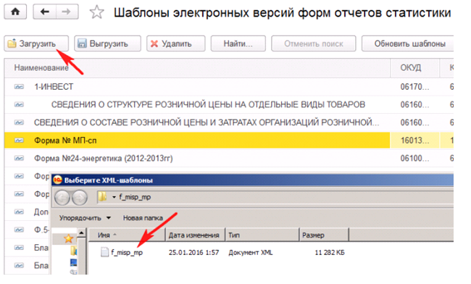Click the Выгрузить button
The image size is (471, 284).
(x=107, y=43)
